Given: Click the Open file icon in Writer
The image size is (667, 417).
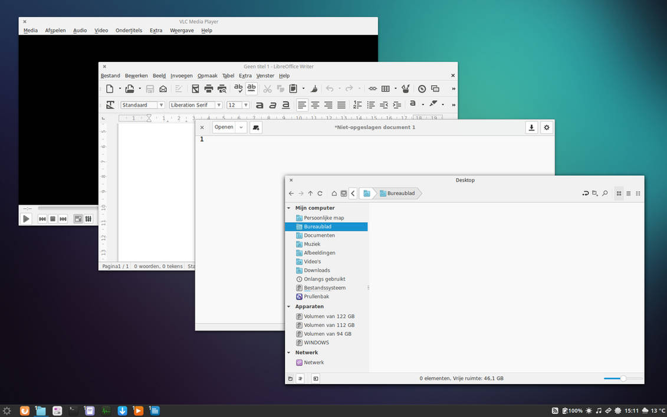Looking at the screenshot, I should click(x=130, y=88).
